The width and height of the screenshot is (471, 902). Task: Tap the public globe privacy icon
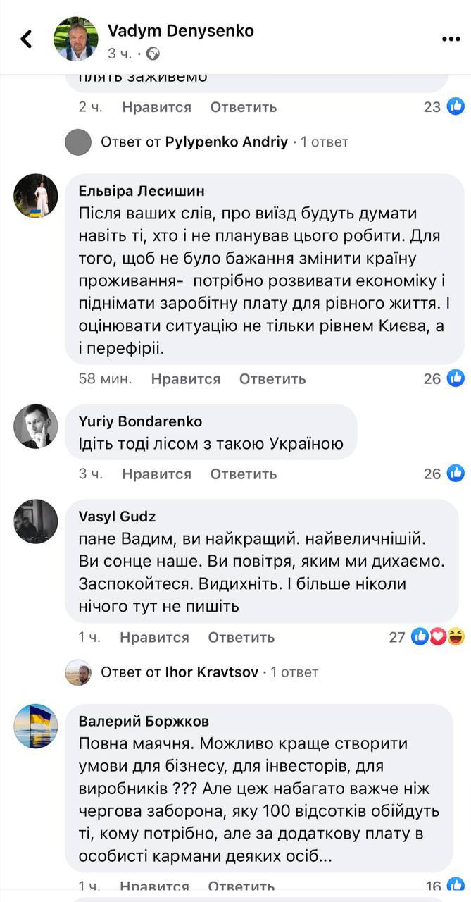pyautogui.click(x=153, y=54)
